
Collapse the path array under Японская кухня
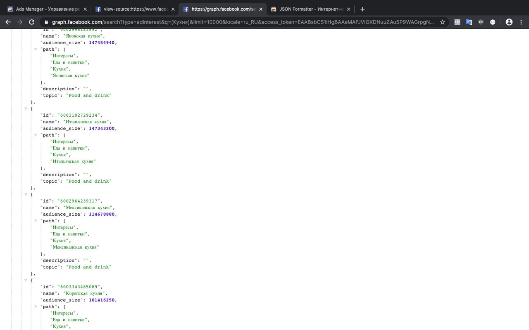coord(36,49)
